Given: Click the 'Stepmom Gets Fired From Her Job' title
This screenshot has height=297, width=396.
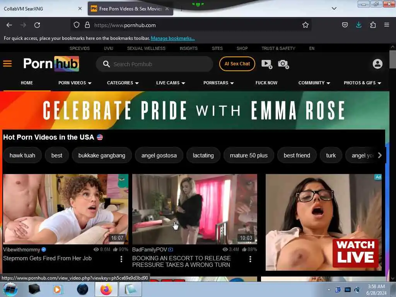Looking at the screenshot, I should click(x=47, y=258).
